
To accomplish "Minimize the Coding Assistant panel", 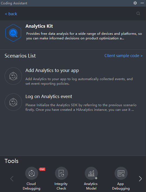I will coord(142,3).
